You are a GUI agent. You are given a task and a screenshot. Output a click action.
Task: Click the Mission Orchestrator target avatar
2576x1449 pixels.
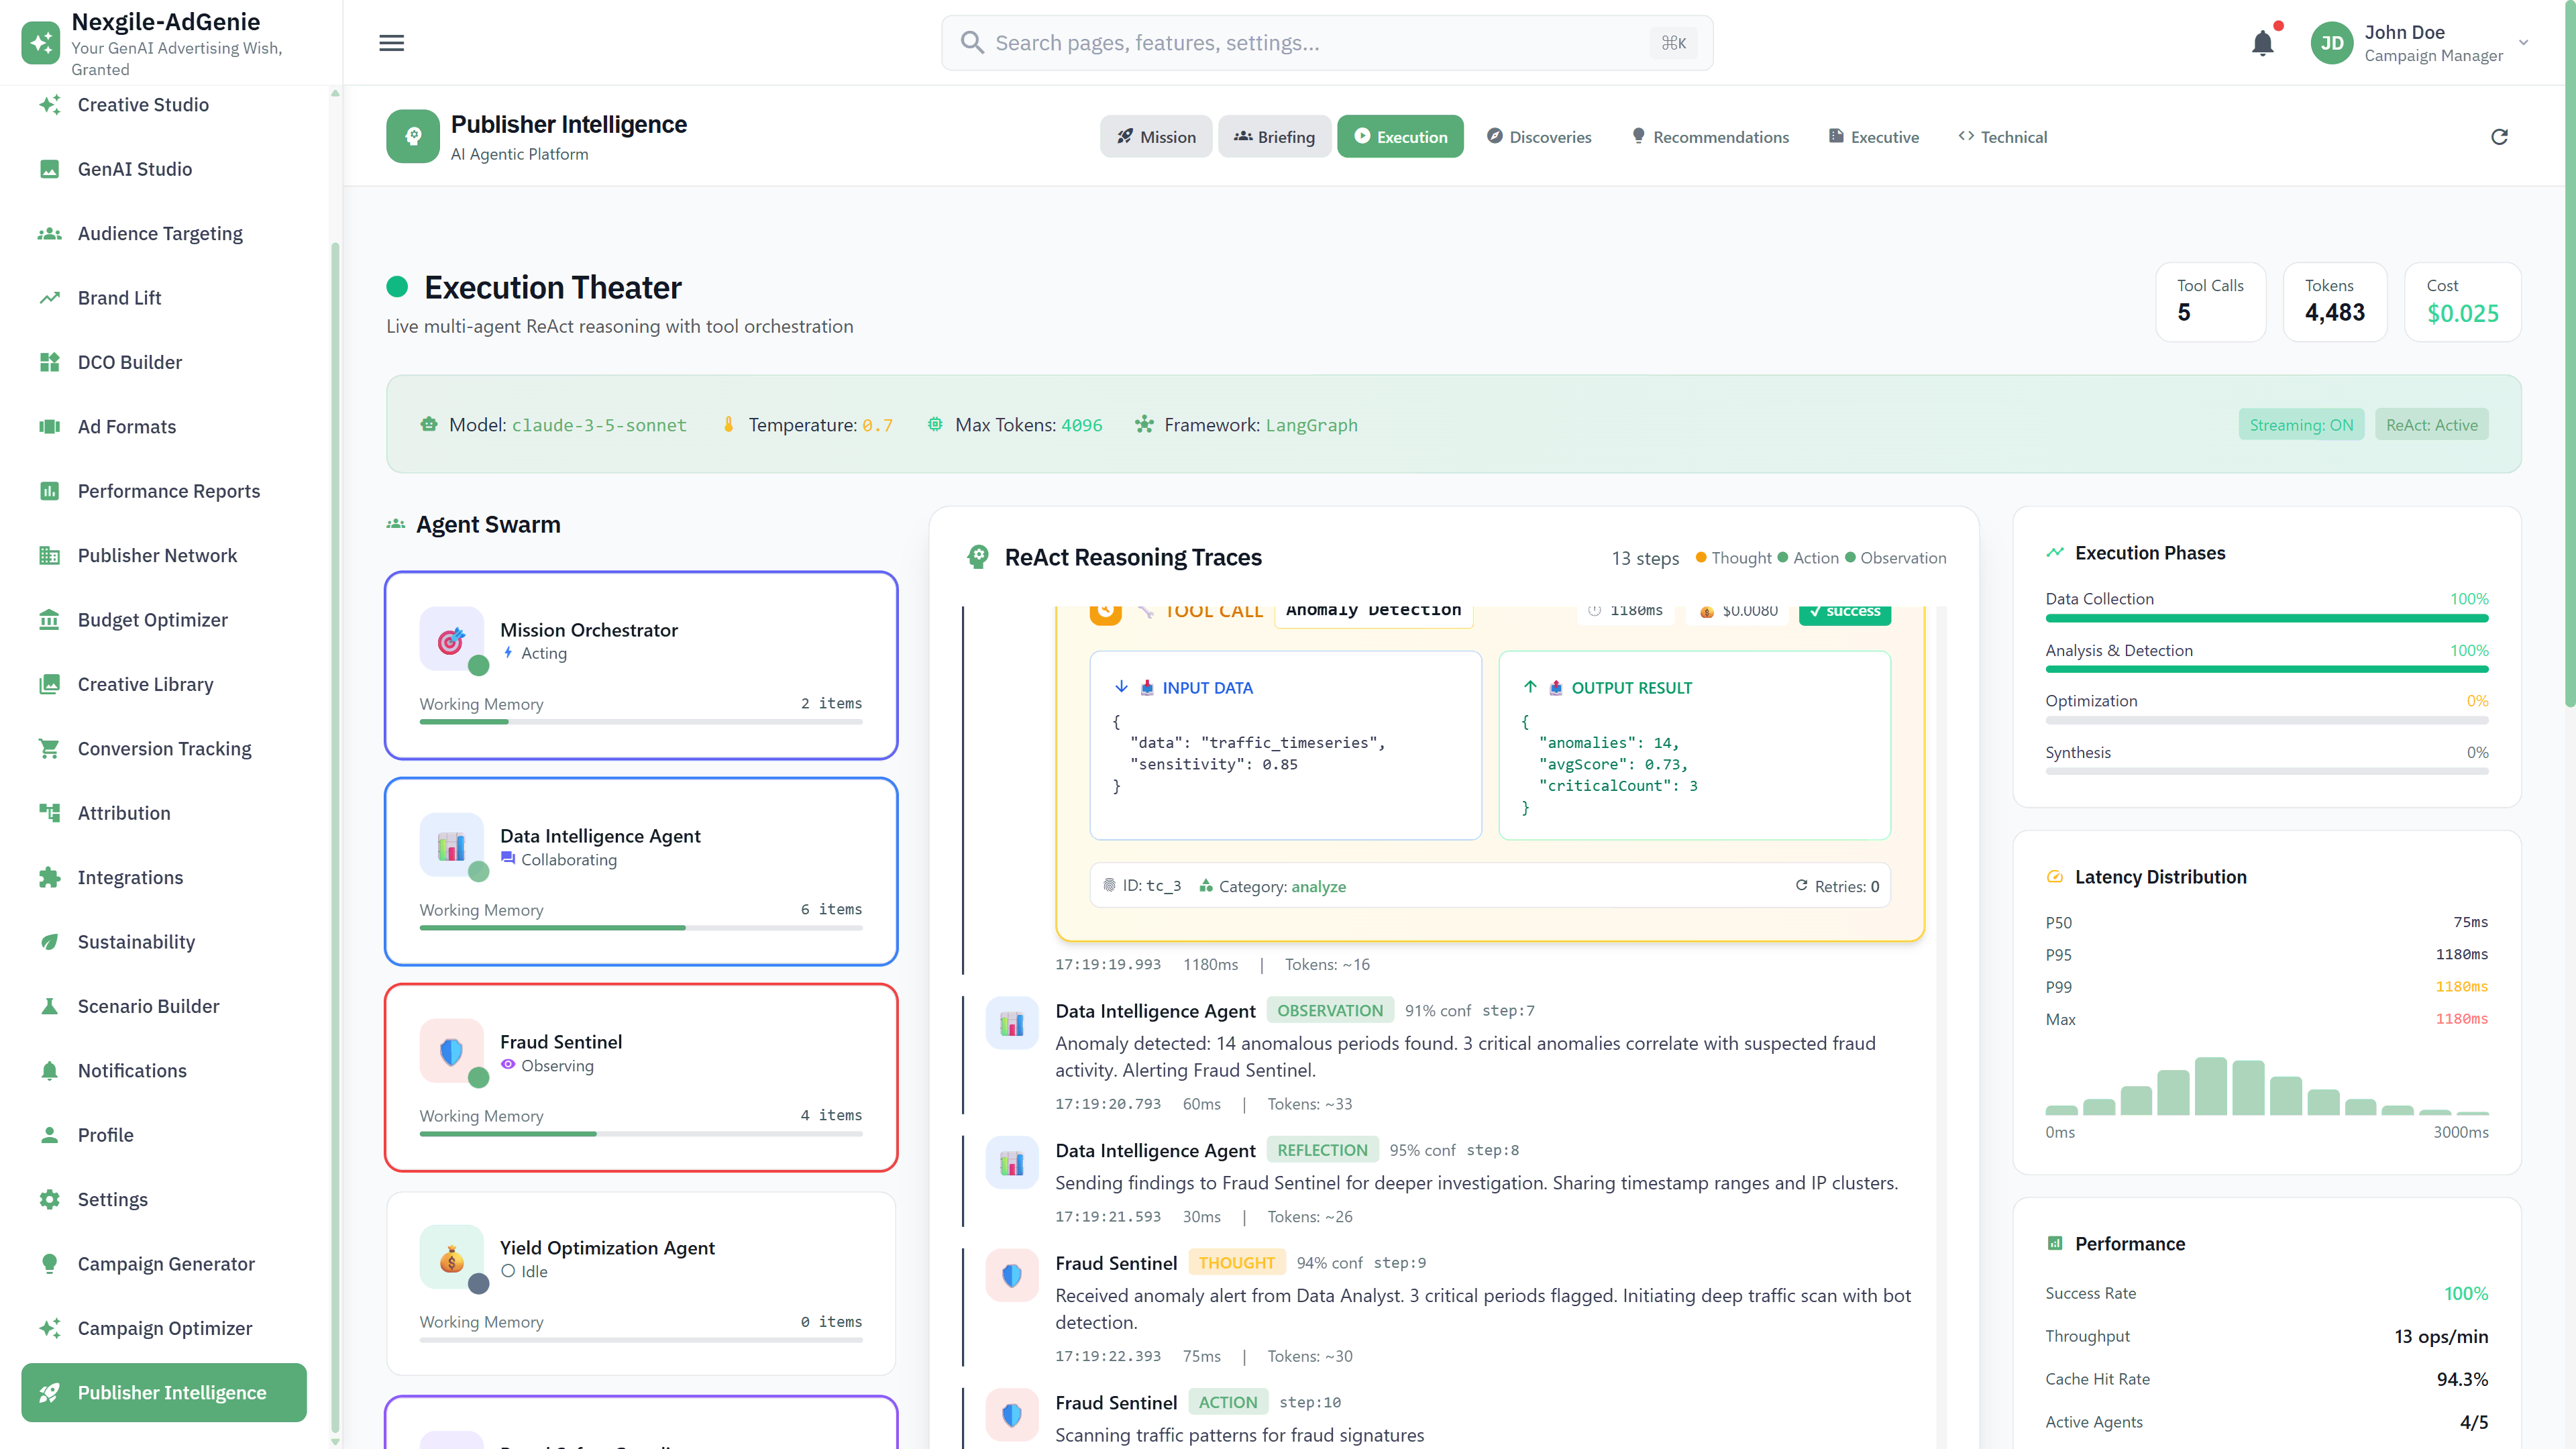point(452,640)
